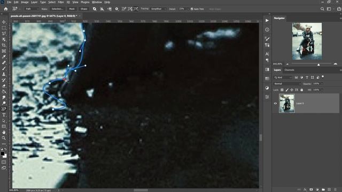The height and width of the screenshot is (192, 342).
Task: Click the Selection... button
Action: [x=57, y=9]
